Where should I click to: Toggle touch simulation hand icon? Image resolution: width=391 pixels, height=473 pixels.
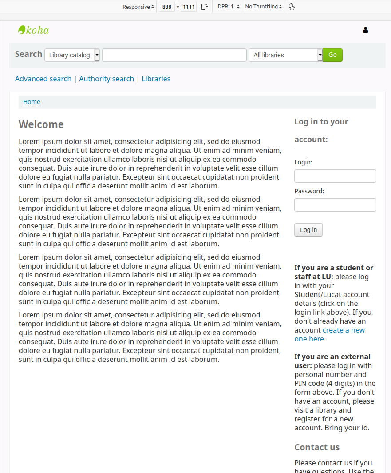292,7
